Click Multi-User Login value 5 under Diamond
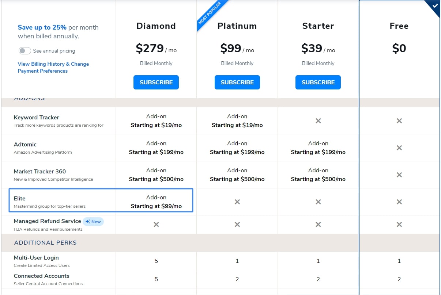 (156, 261)
